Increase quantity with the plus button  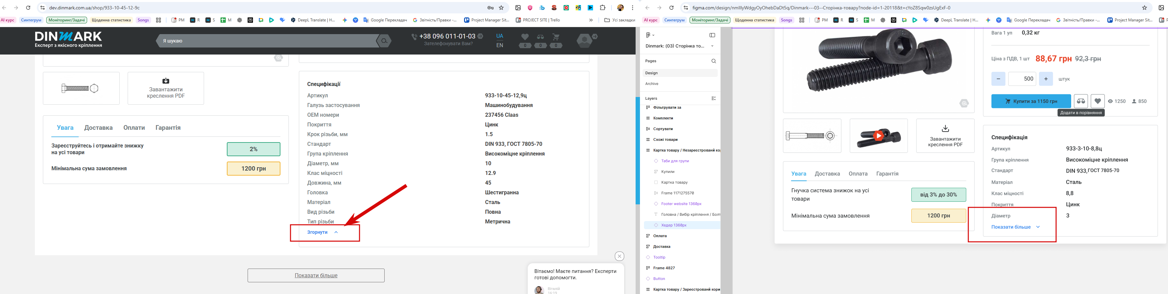coord(1046,79)
